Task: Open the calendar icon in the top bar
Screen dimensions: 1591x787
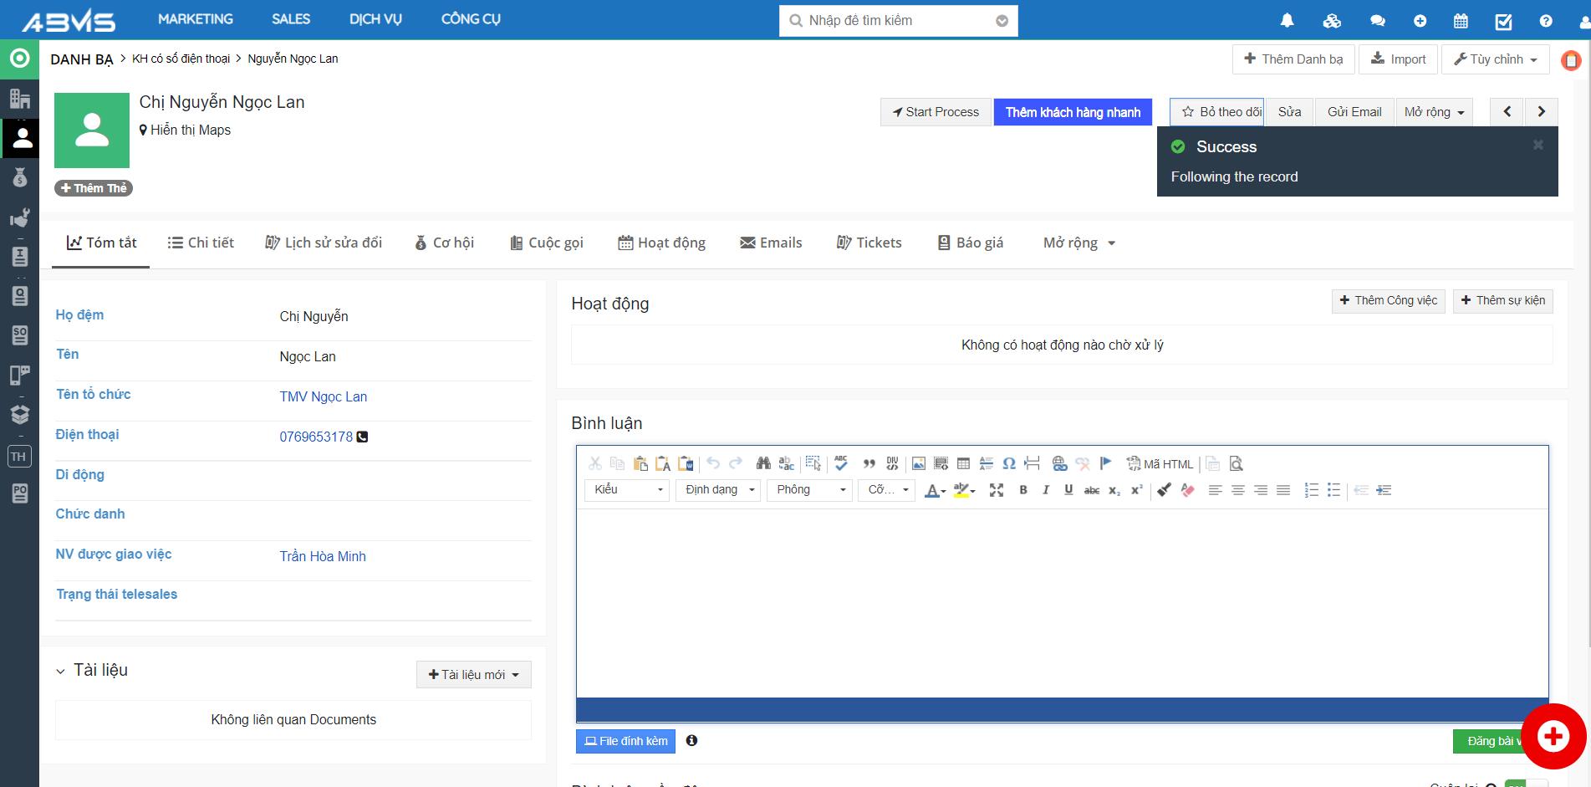Action: coord(1461,21)
